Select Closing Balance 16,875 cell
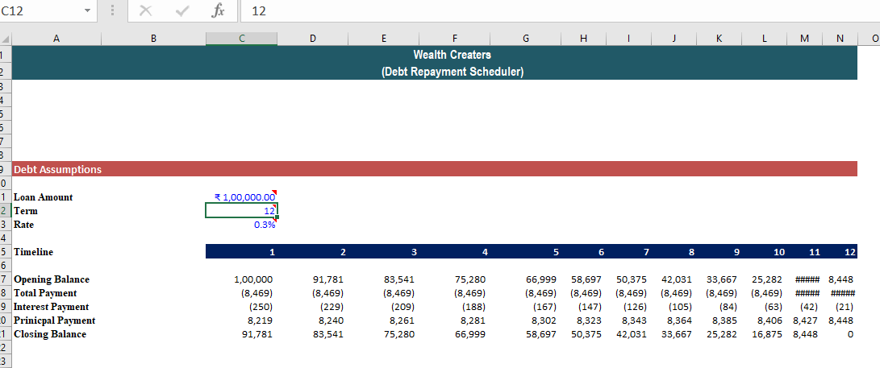Image resolution: width=880 pixels, height=368 pixels. pos(764,334)
